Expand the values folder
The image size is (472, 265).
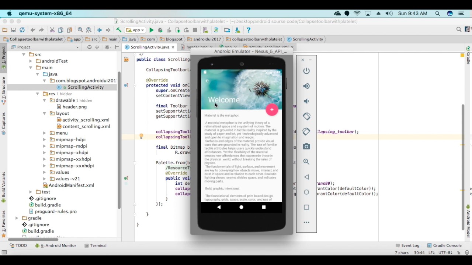44,172
